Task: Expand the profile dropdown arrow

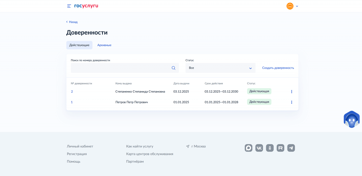Action: tap(297, 6)
